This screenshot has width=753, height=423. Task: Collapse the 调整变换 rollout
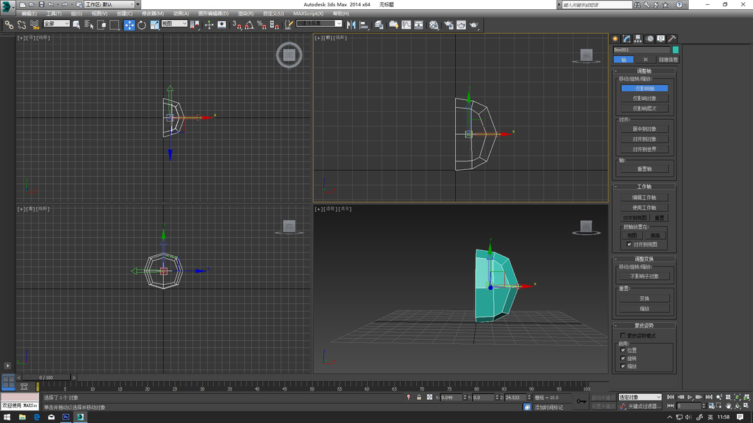(644, 259)
